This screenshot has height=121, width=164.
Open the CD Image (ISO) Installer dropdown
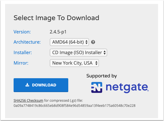click(x=78, y=52)
